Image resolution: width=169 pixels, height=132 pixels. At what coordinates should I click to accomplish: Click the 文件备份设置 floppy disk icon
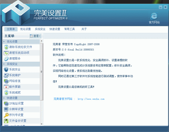pyautogui.click(x=6, y=121)
